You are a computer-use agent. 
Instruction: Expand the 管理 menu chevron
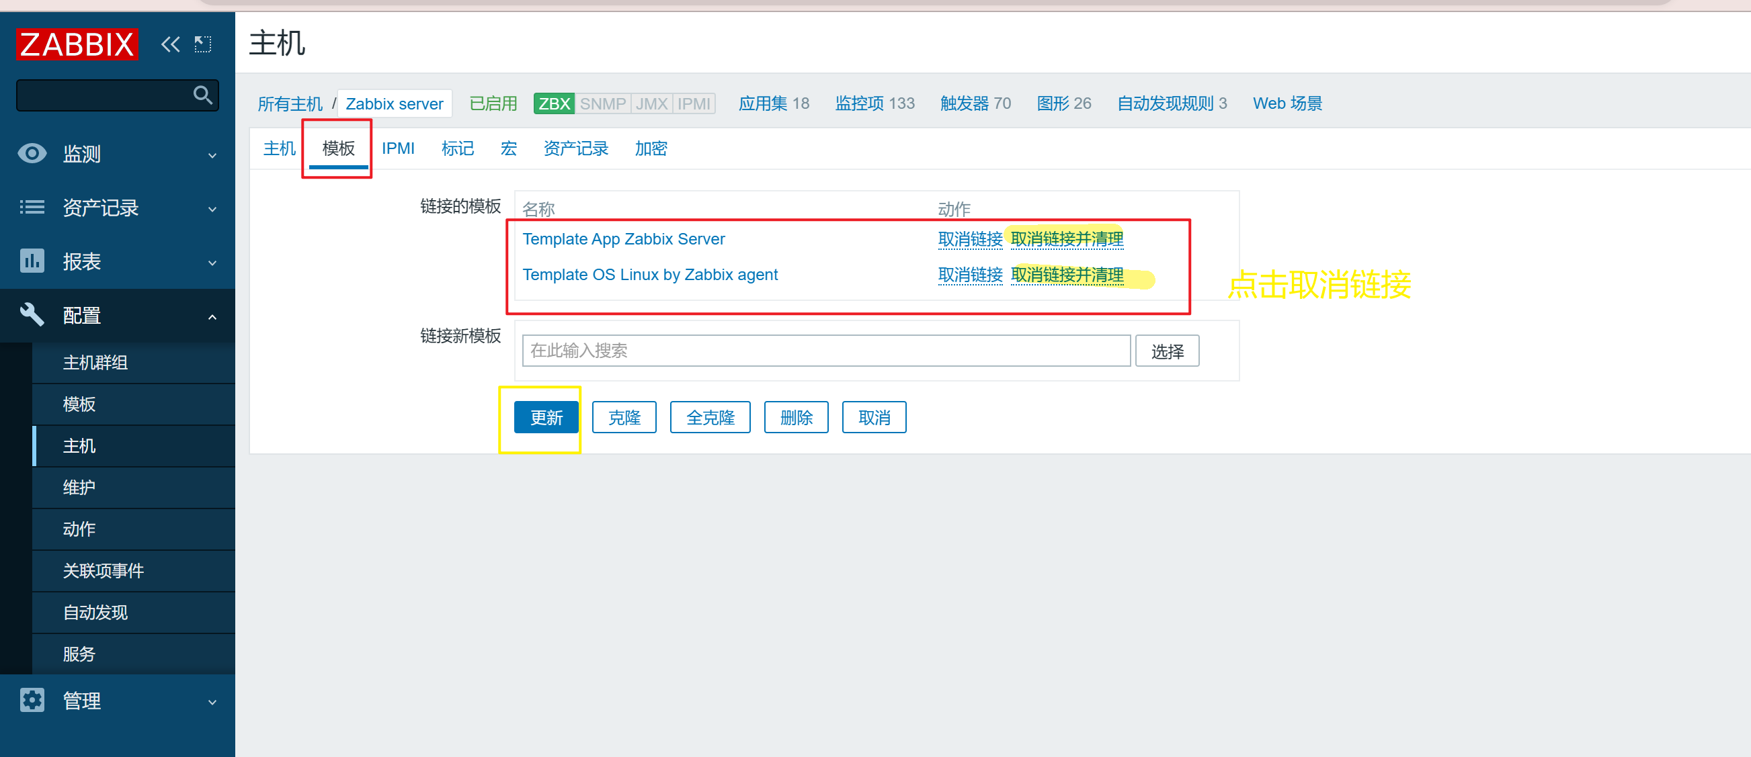(x=213, y=702)
